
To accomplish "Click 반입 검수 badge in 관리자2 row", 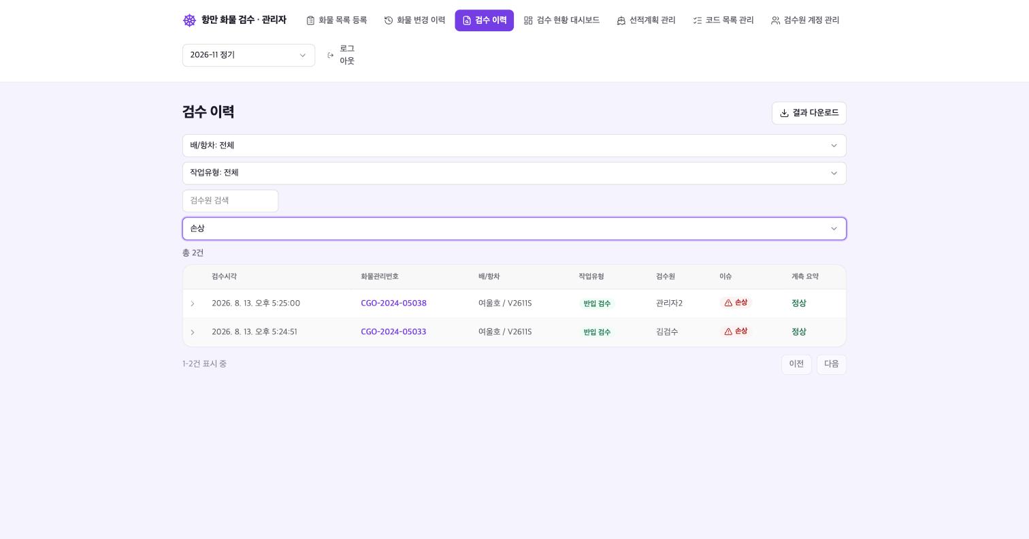I will point(597,304).
